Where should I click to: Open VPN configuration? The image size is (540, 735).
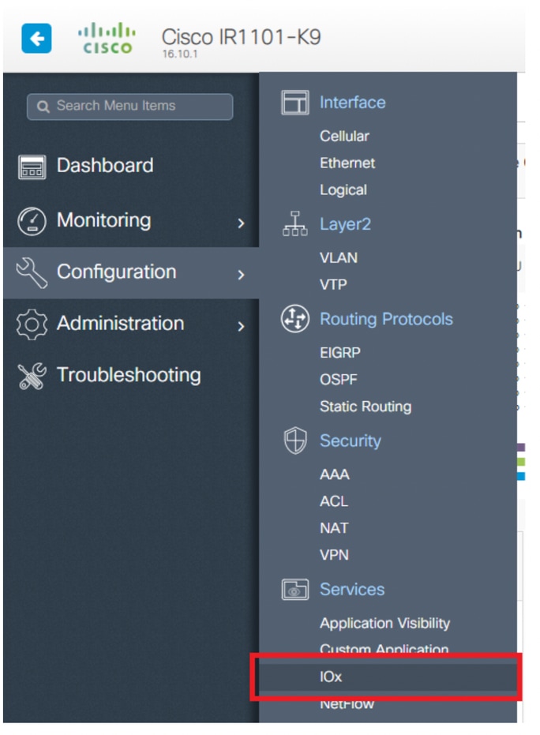pyautogui.click(x=334, y=555)
